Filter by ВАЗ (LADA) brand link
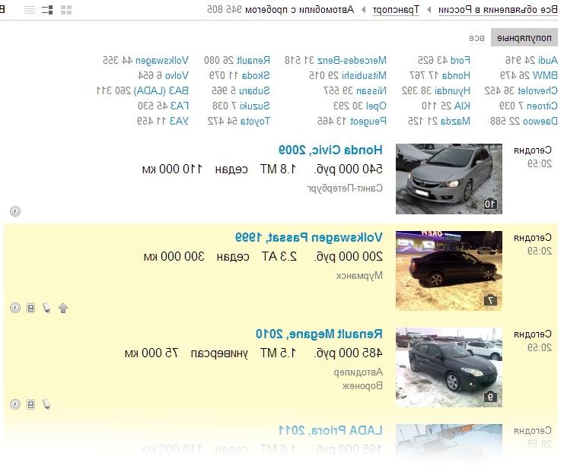 161,91
